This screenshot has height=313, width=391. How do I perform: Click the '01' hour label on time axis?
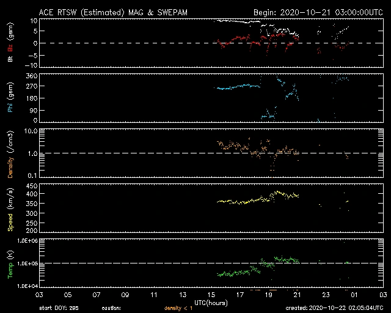click(354, 295)
